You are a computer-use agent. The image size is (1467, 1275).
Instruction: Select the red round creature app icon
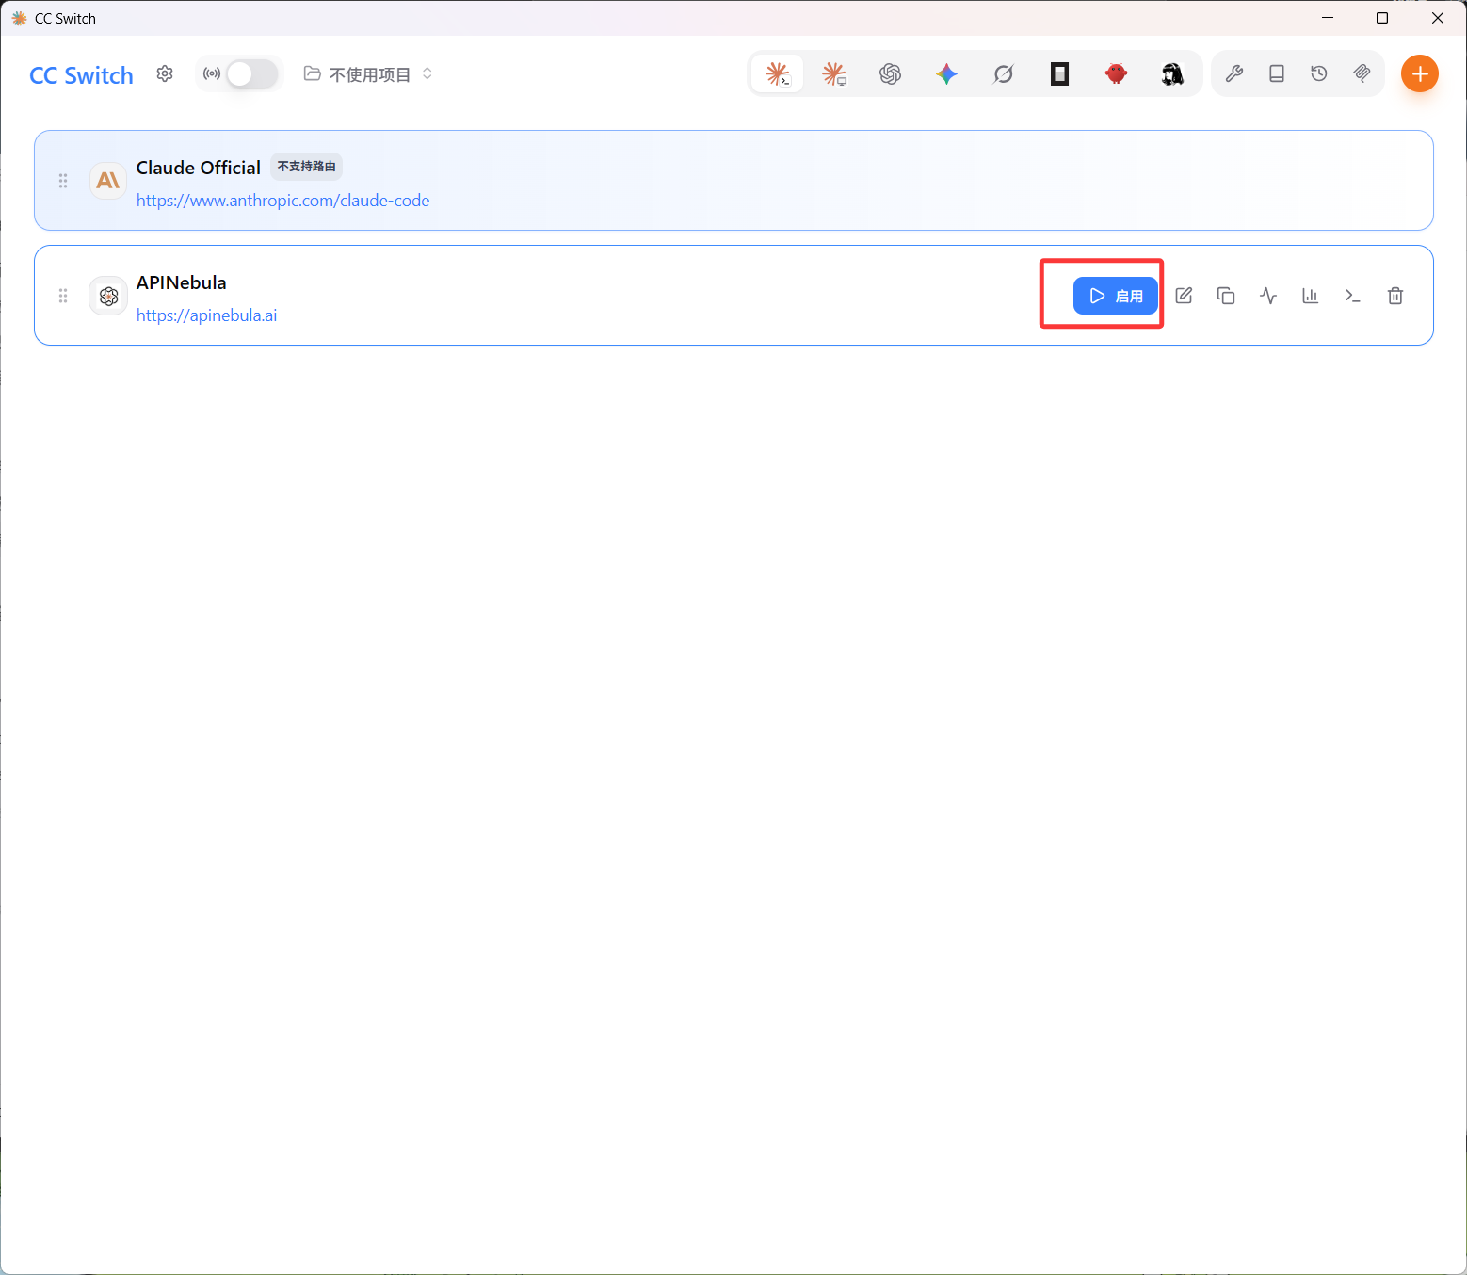tap(1117, 73)
